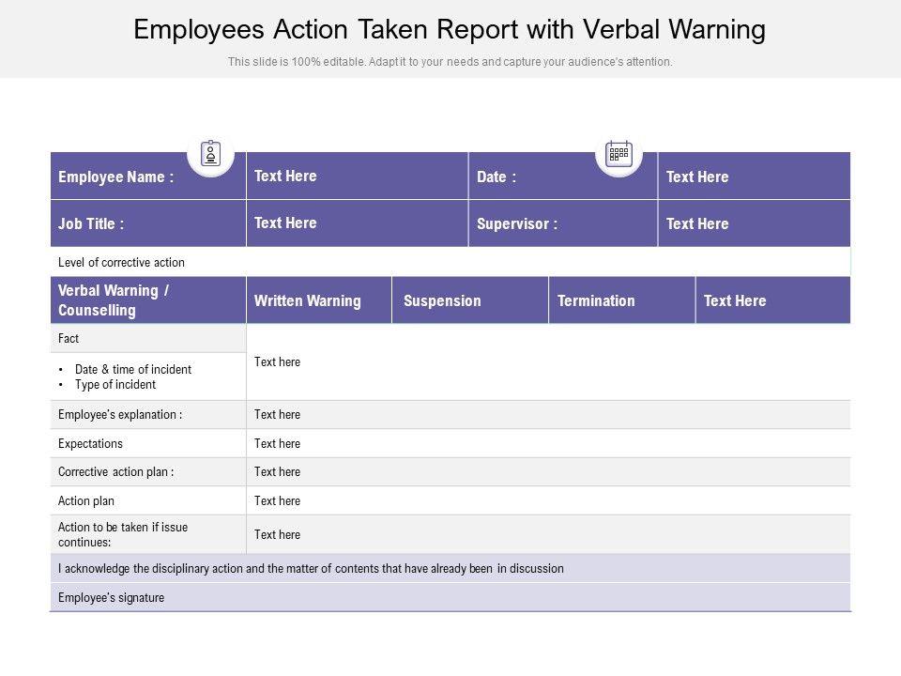901x676 pixels.
Task: Select the Date & time of incident bullet
Action: (x=132, y=370)
